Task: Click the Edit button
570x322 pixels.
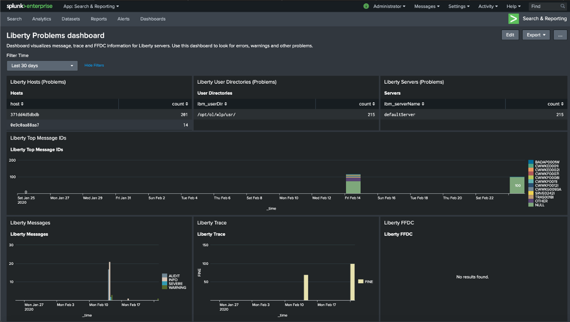Action: point(509,35)
